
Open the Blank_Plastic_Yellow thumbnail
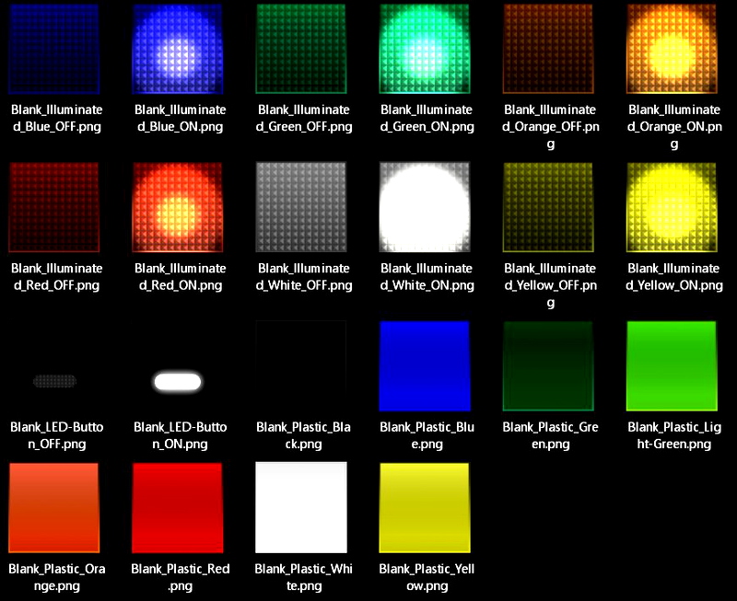[425, 506]
